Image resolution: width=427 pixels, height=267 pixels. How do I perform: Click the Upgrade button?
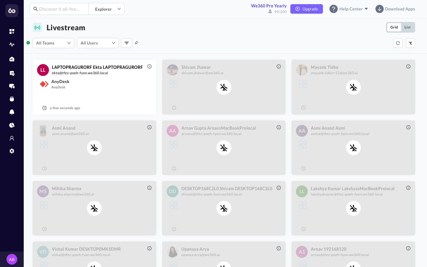pyautogui.click(x=307, y=9)
